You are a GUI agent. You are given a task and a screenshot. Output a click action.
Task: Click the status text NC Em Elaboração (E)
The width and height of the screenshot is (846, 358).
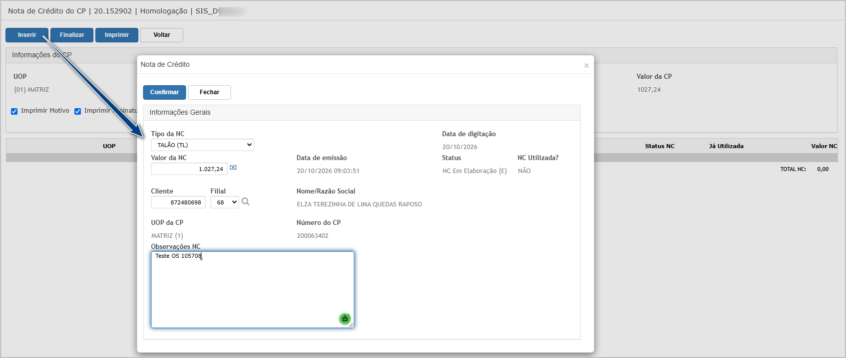[x=474, y=171]
